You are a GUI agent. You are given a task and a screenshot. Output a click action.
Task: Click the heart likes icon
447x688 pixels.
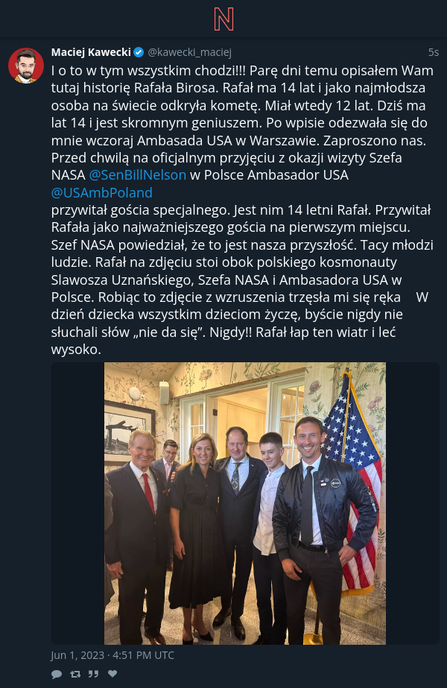[112, 674]
